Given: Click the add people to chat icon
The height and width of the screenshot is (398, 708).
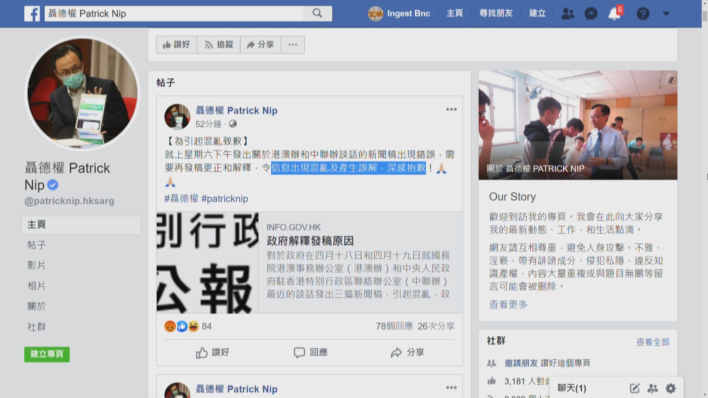Looking at the screenshot, I should click(653, 388).
